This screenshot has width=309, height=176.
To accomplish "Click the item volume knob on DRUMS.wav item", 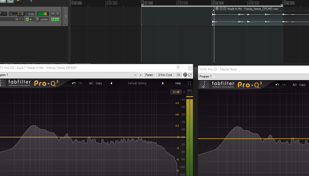I will (x=217, y=9).
